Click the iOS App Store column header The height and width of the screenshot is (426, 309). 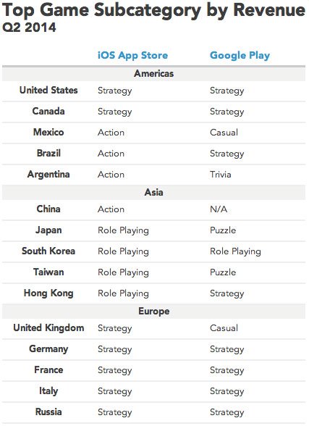click(132, 55)
